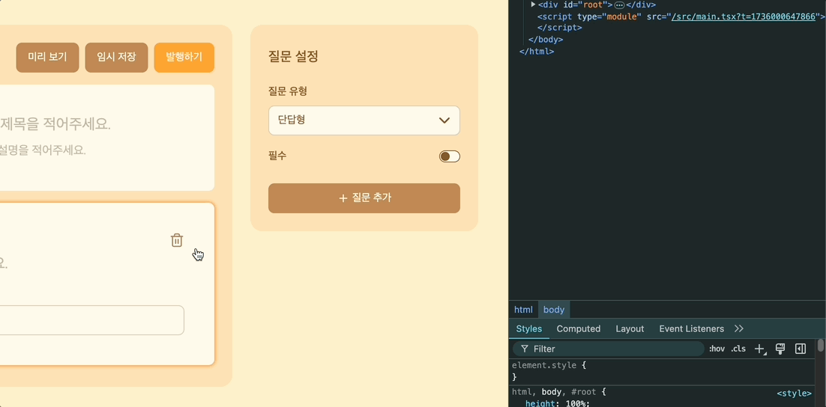The height and width of the screenshot is (407, 826).
Task: Click the trash icon to delete the question
Action: click(x=177, y=240)
